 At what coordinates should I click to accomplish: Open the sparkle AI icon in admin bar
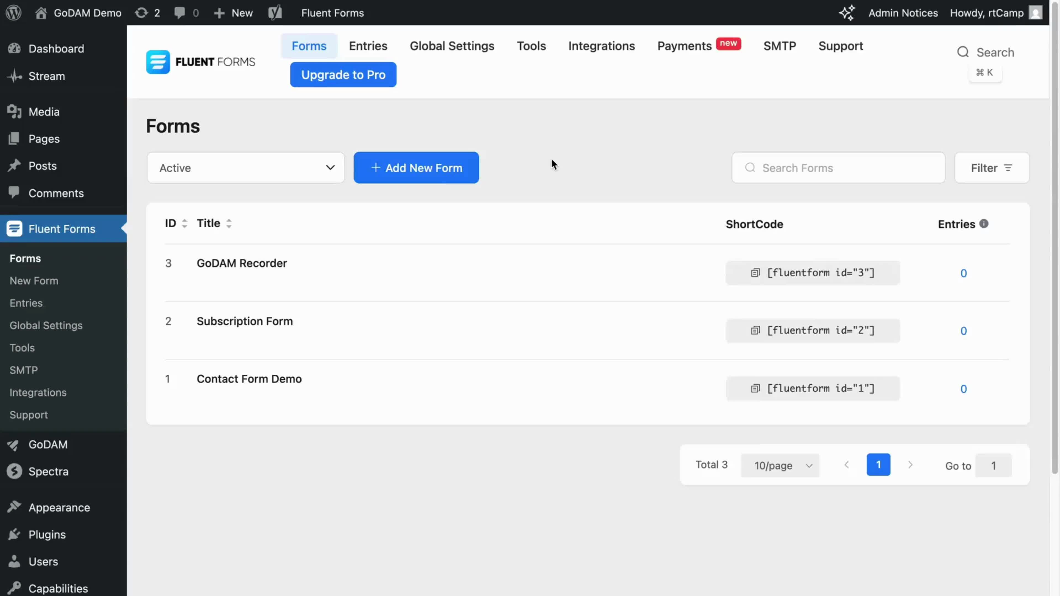tap(846, 13)
